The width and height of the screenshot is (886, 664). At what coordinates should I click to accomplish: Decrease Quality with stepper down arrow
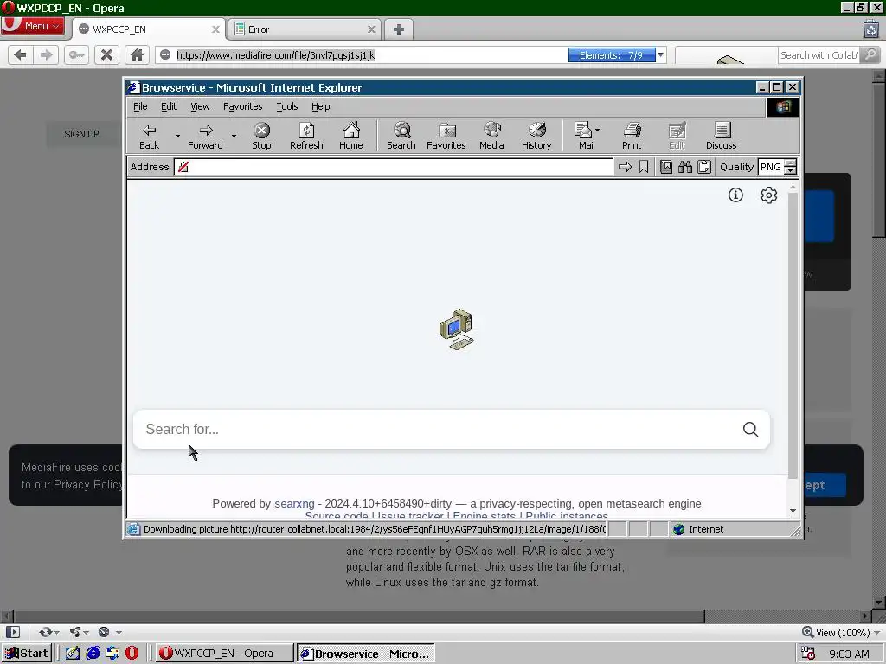pos(791,170)
